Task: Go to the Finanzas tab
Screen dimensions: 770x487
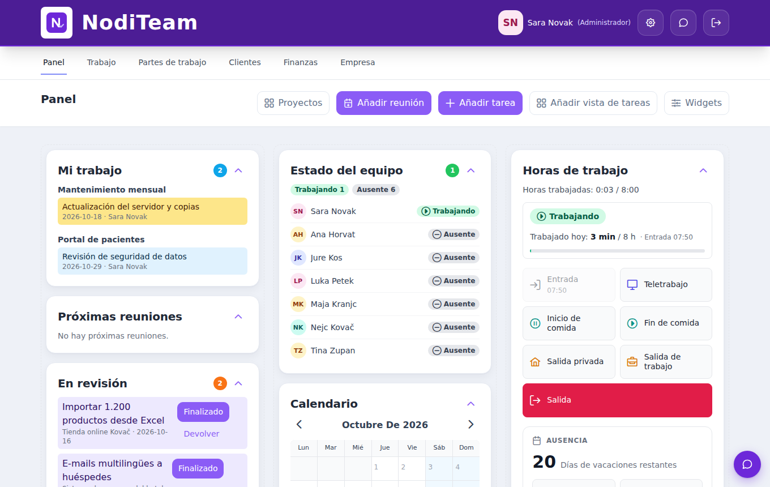Action: point(301,62)
